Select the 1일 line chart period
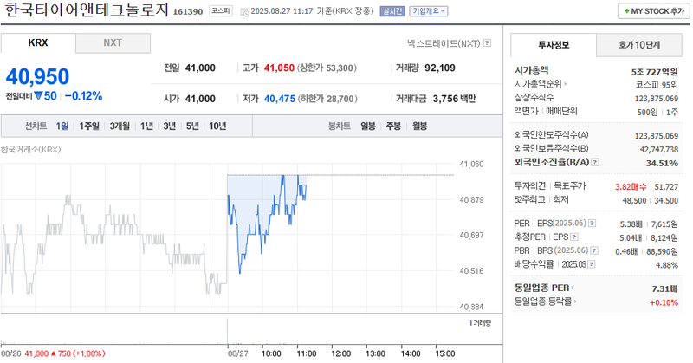Screen dimensions: 693x363 pyautogui.click(x=62, y=126)
